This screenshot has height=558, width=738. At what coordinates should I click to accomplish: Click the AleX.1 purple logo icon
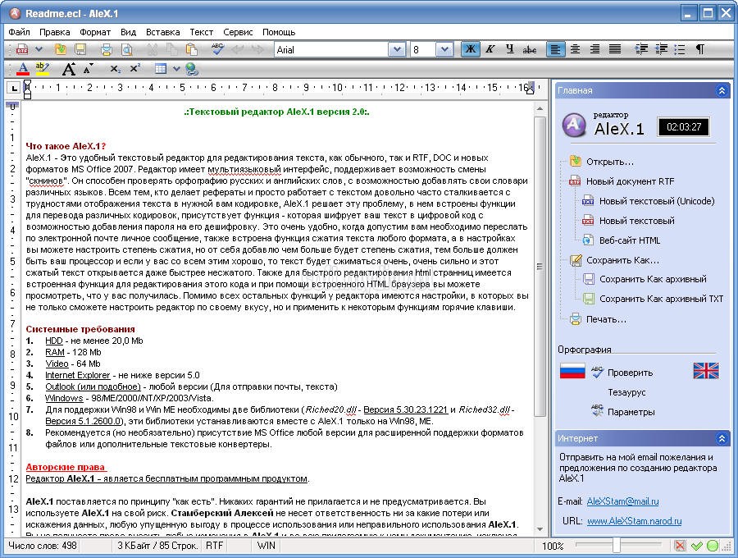[x=574, y=126]
